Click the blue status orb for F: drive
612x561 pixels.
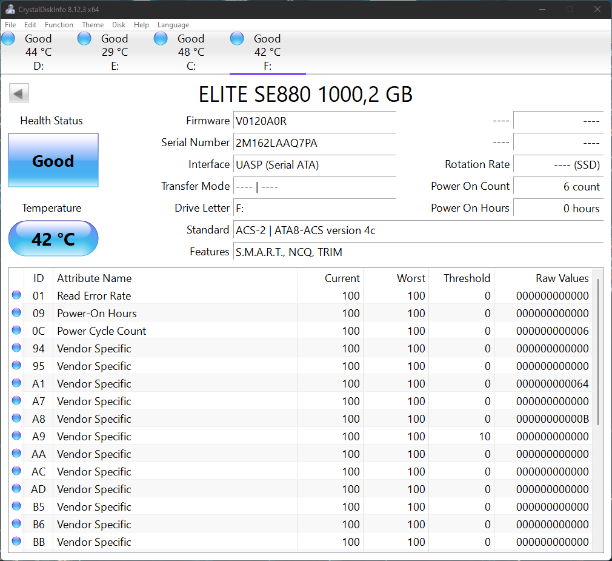point(237,39)
